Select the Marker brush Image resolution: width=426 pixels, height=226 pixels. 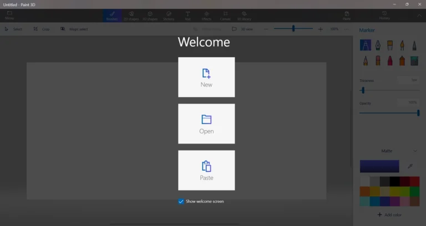click(x=366, y=45)
